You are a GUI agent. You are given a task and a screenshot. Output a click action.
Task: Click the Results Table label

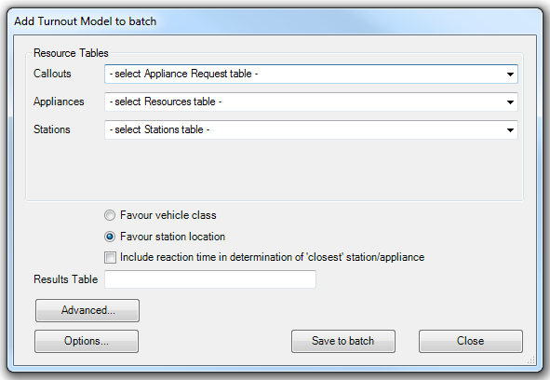(65, 279)
